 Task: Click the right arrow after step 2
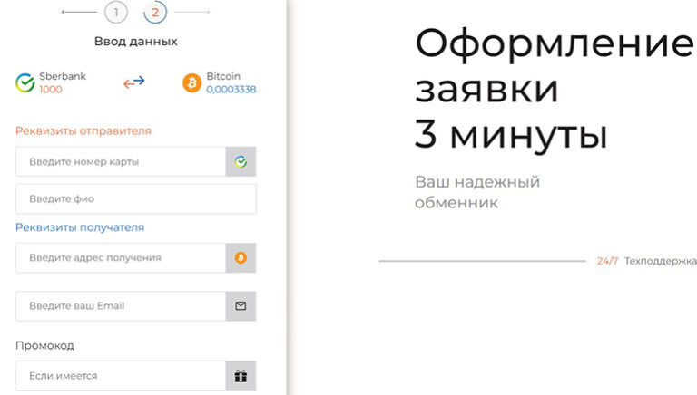[x=192, y=13]
